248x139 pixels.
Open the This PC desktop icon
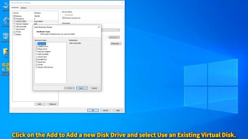tap(6, 6)
